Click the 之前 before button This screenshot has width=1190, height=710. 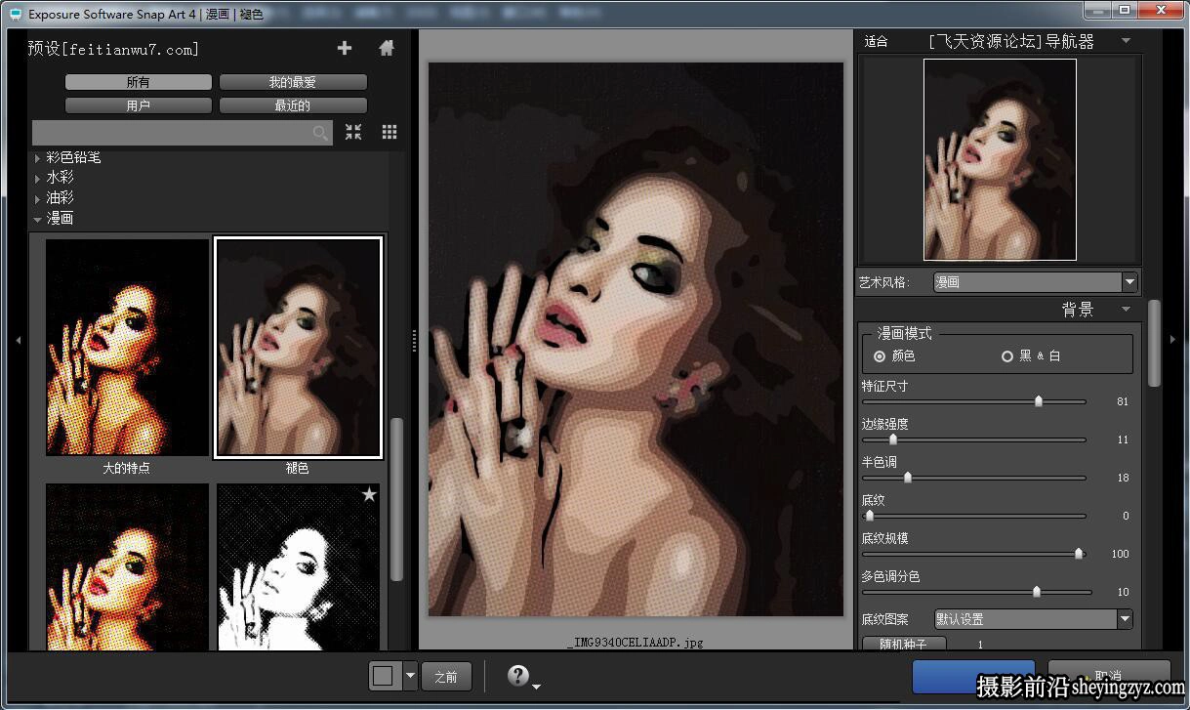pos(447,676)
